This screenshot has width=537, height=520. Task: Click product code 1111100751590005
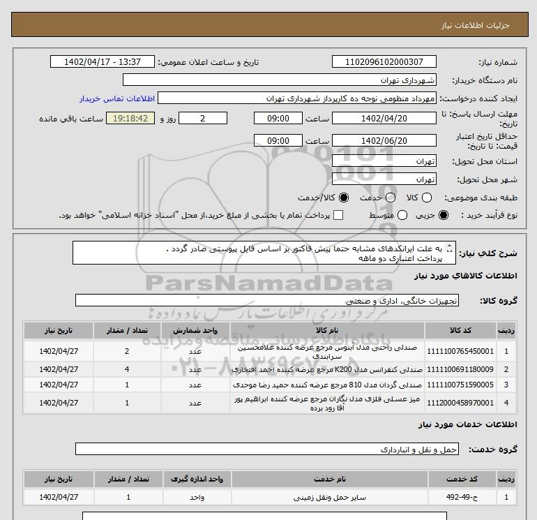pos(460,385)
